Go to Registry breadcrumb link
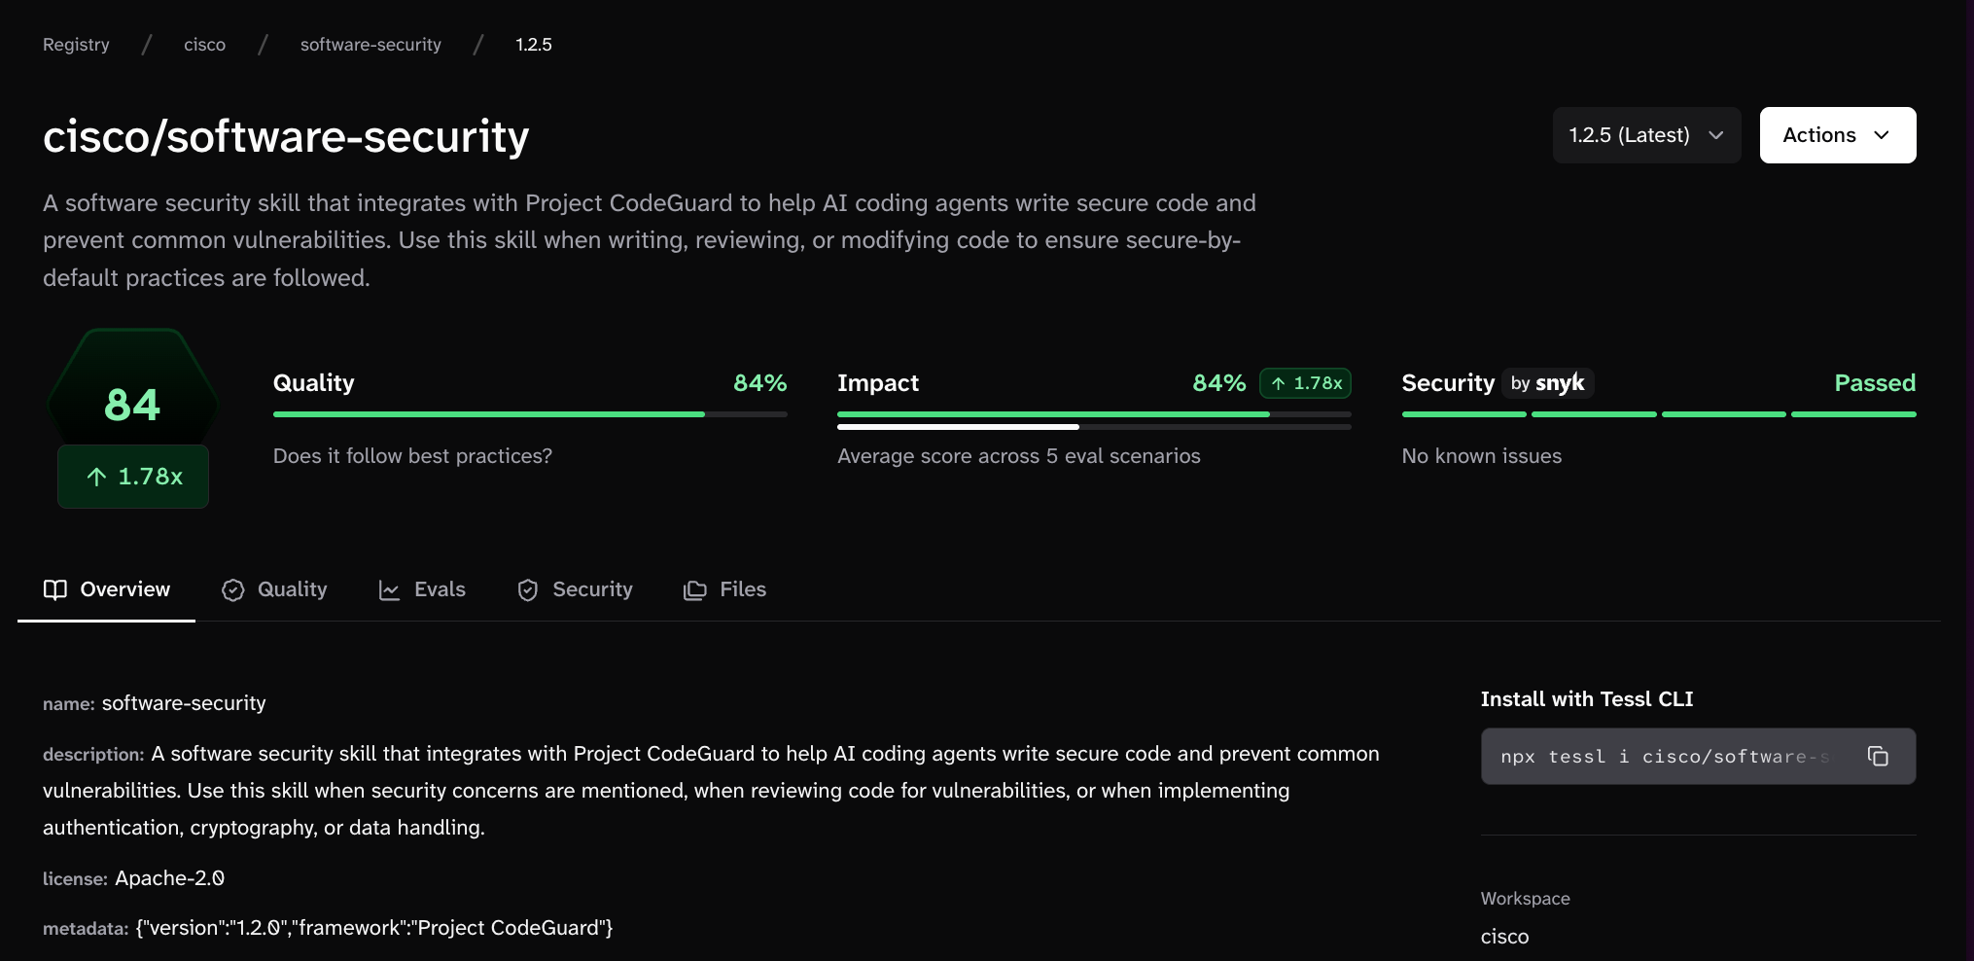Screen dimensions: 1974x961 coord(76,45)
